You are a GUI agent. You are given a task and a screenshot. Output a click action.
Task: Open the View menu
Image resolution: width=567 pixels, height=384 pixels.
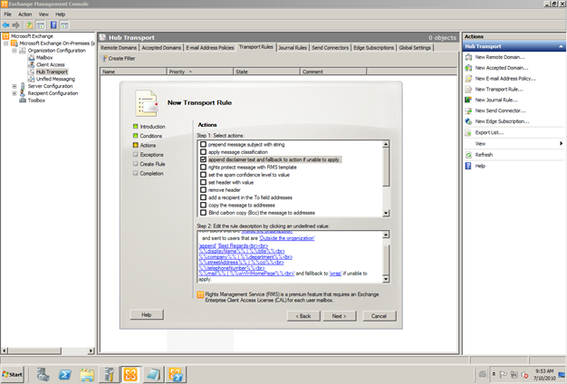43,14
